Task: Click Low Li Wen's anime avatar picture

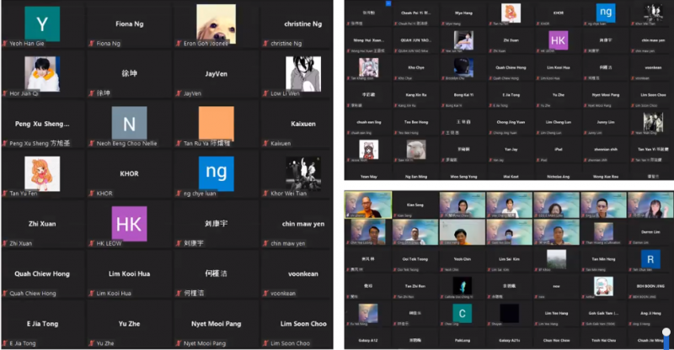Action: [x=302, y=73]
